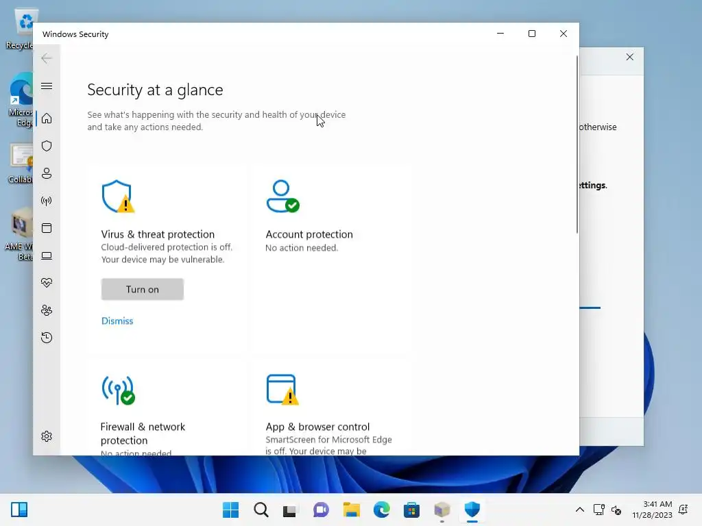The width and height of the screenshot is (702, 526).
Task: Click Windows Security shield on taskbar
Action: click(x=472, y=510)
